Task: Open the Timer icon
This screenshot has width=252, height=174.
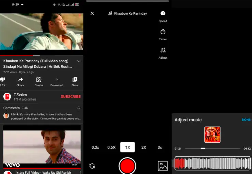Action: [163, 32]
